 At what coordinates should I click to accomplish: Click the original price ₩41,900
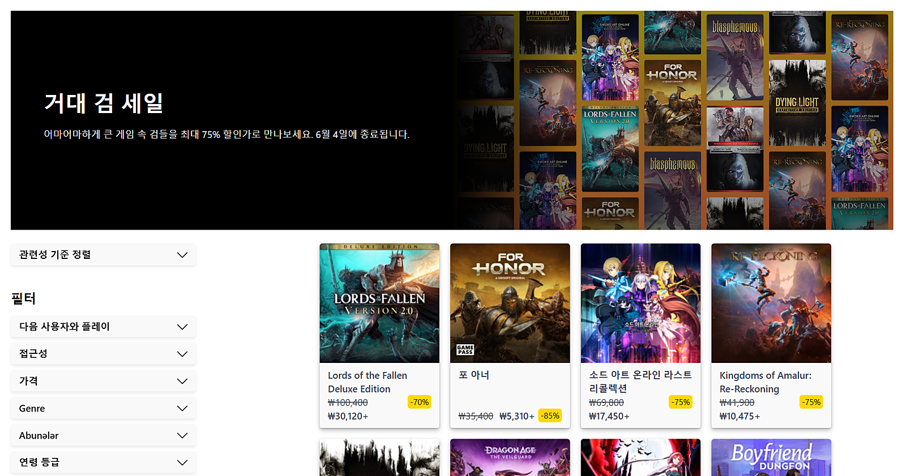[x=737, y=403]
